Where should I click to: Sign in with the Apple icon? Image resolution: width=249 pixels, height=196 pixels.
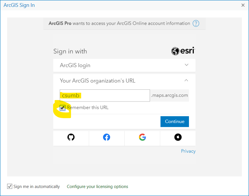(x=178, y=137)
